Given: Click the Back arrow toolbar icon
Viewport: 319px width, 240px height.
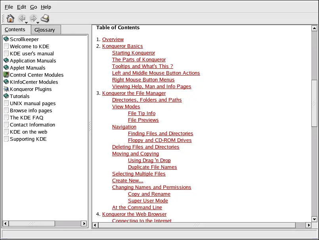Looking at the screenshot, I should tap(22, 18).
